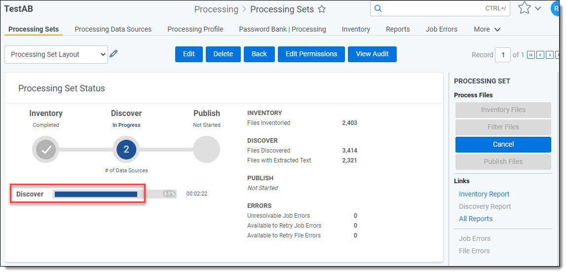Favorite this page with the breadcrumb star
This screenshot has width=567, height=274.
click(322, 9)
